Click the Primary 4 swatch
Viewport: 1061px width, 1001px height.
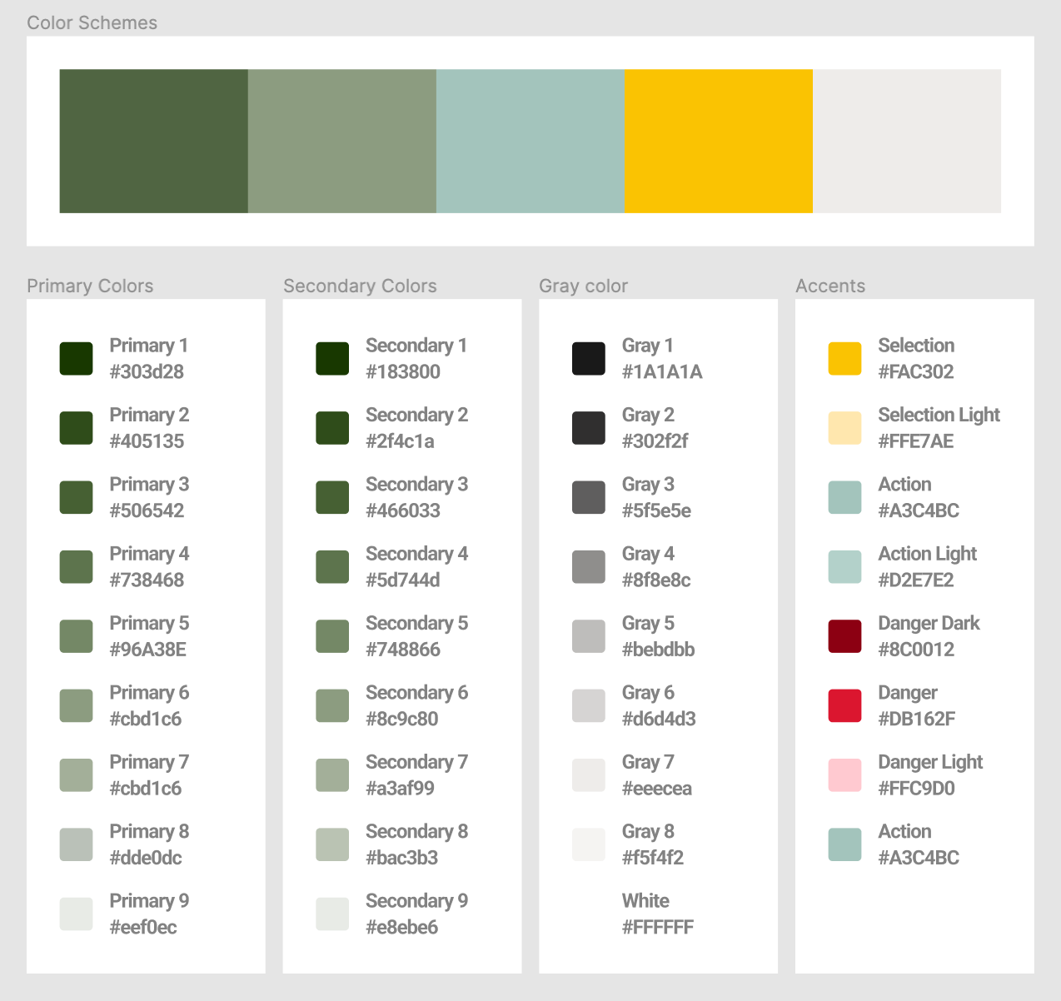76,566
